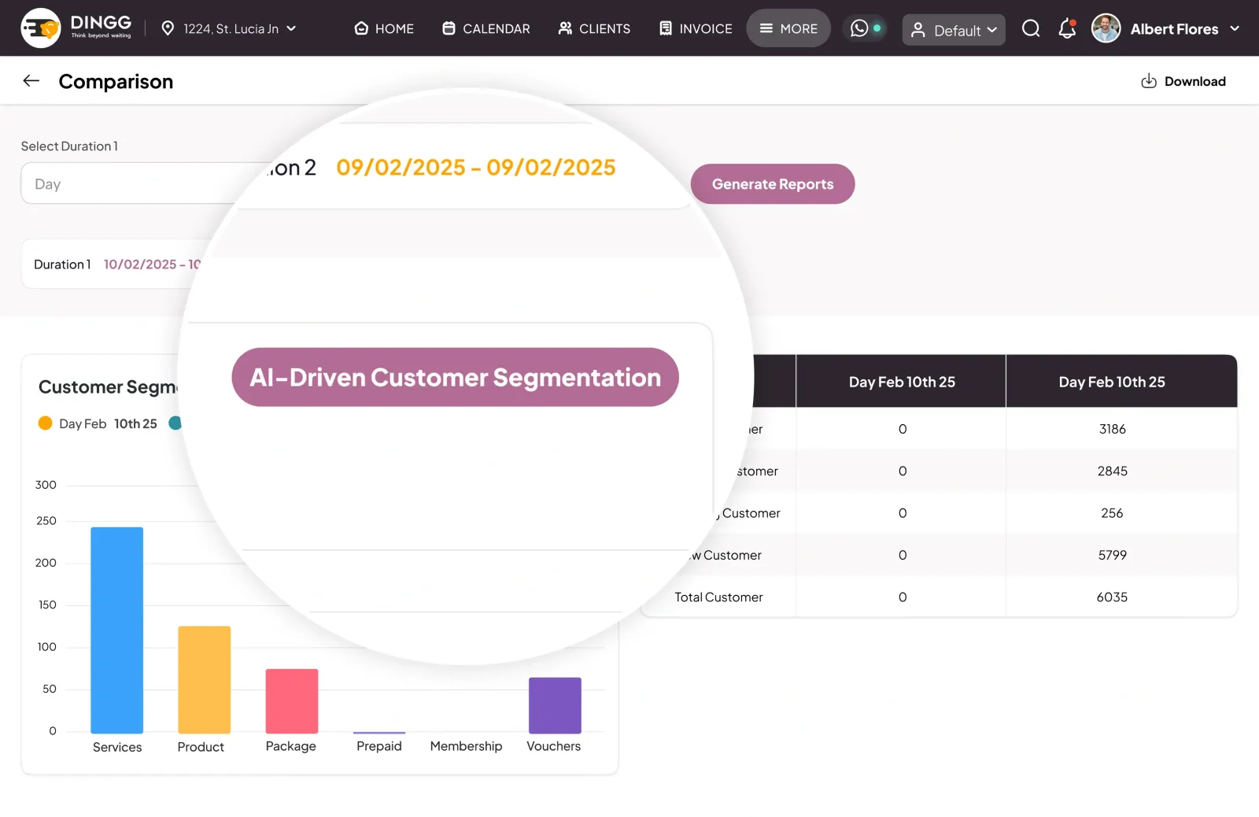
Task: Click the pink Package bar
Action: [292, 701]
